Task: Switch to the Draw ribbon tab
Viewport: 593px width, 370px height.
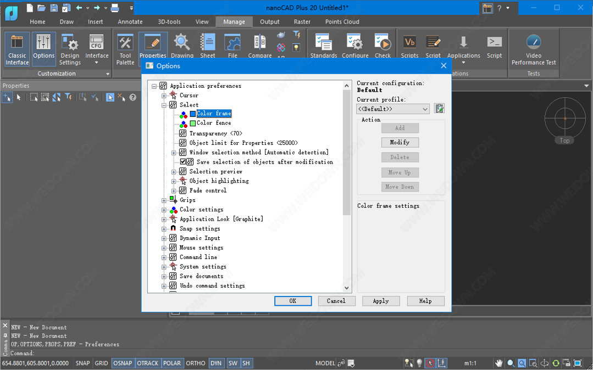Action: (66, 21)
